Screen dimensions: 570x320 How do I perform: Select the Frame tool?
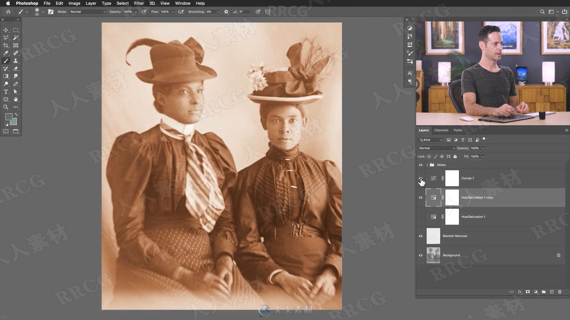pyautogui.click(x=16, y=45)
